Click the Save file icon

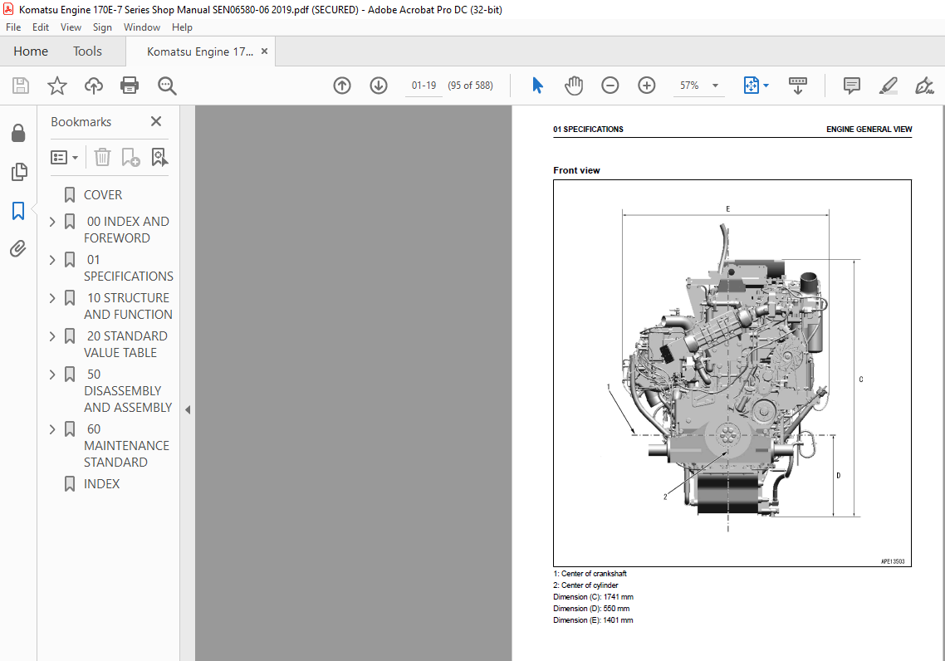point(21,86)
